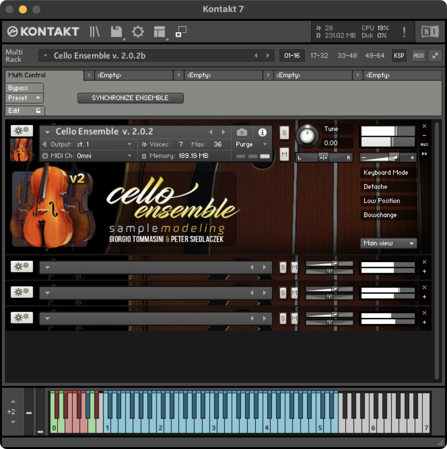Shift keyboard octave up arrow
447x449 pixels.
[x=13, y=402]
